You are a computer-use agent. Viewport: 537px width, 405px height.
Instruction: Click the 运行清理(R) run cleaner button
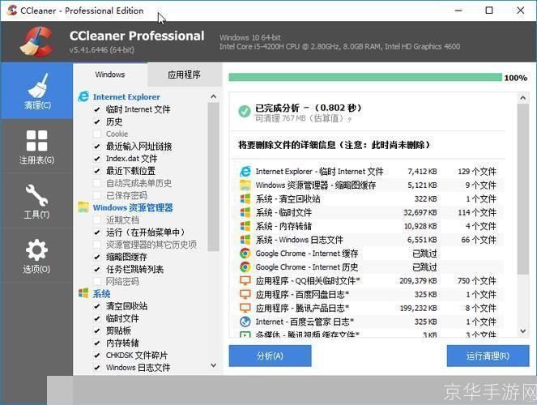488,356
